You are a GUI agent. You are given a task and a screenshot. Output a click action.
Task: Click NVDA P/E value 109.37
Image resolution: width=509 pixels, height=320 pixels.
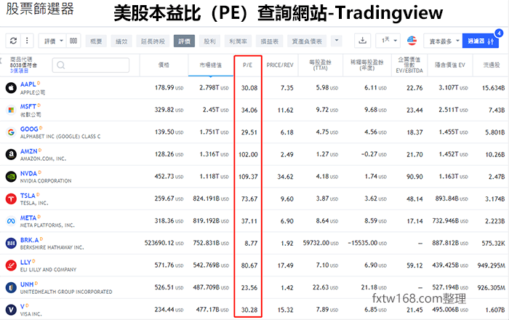(249, 177)
